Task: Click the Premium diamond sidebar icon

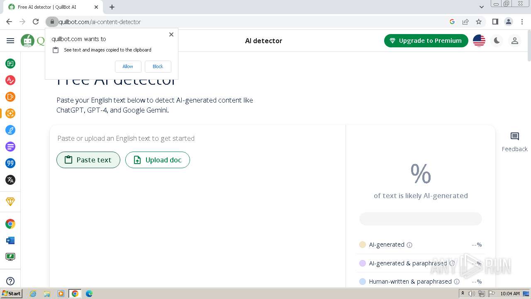Action: 10,201
